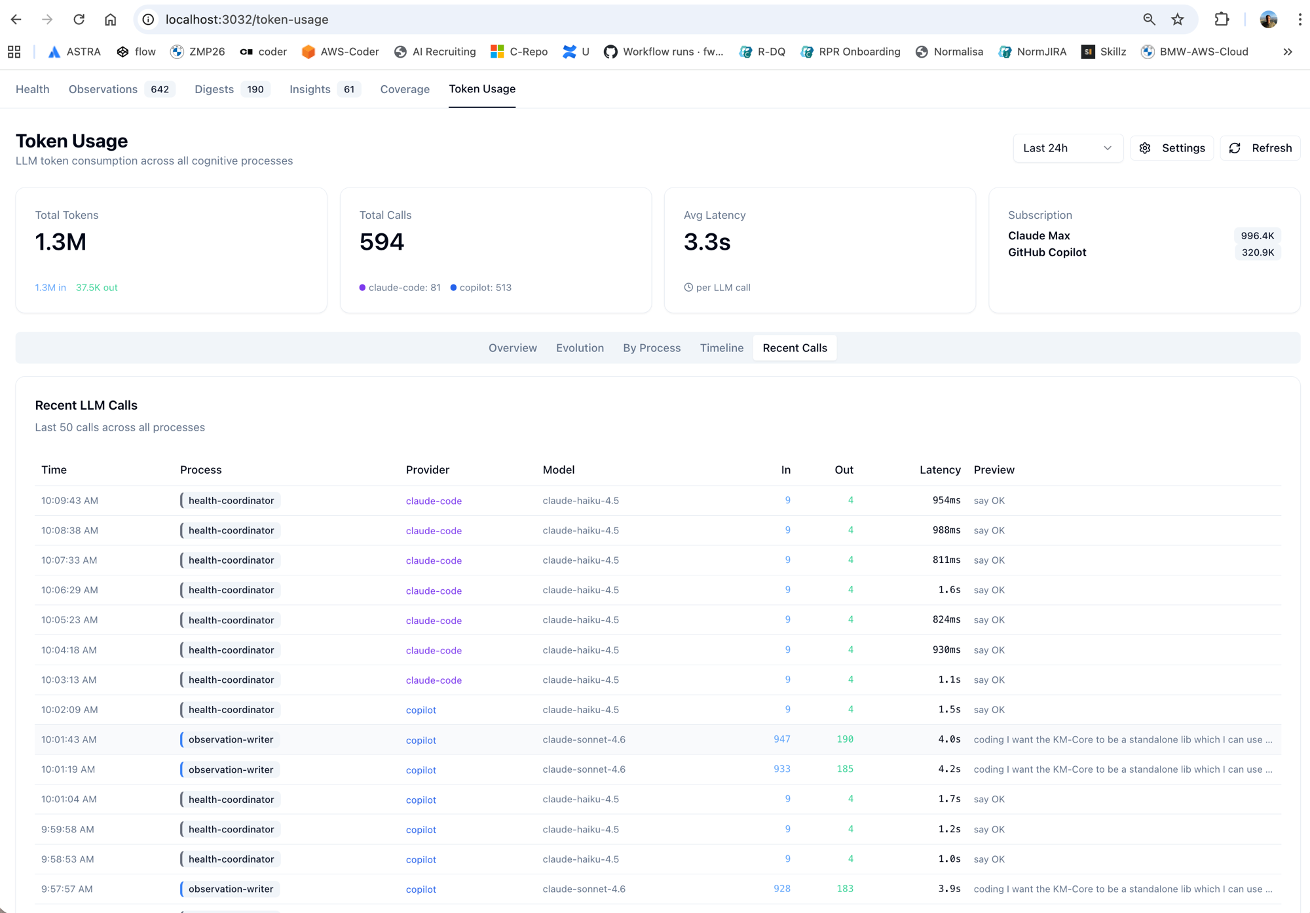Click claude-code provider in 10:09:43 AM row
Viewport: 1310px width, 913px height.
click(x=434, y=501)
